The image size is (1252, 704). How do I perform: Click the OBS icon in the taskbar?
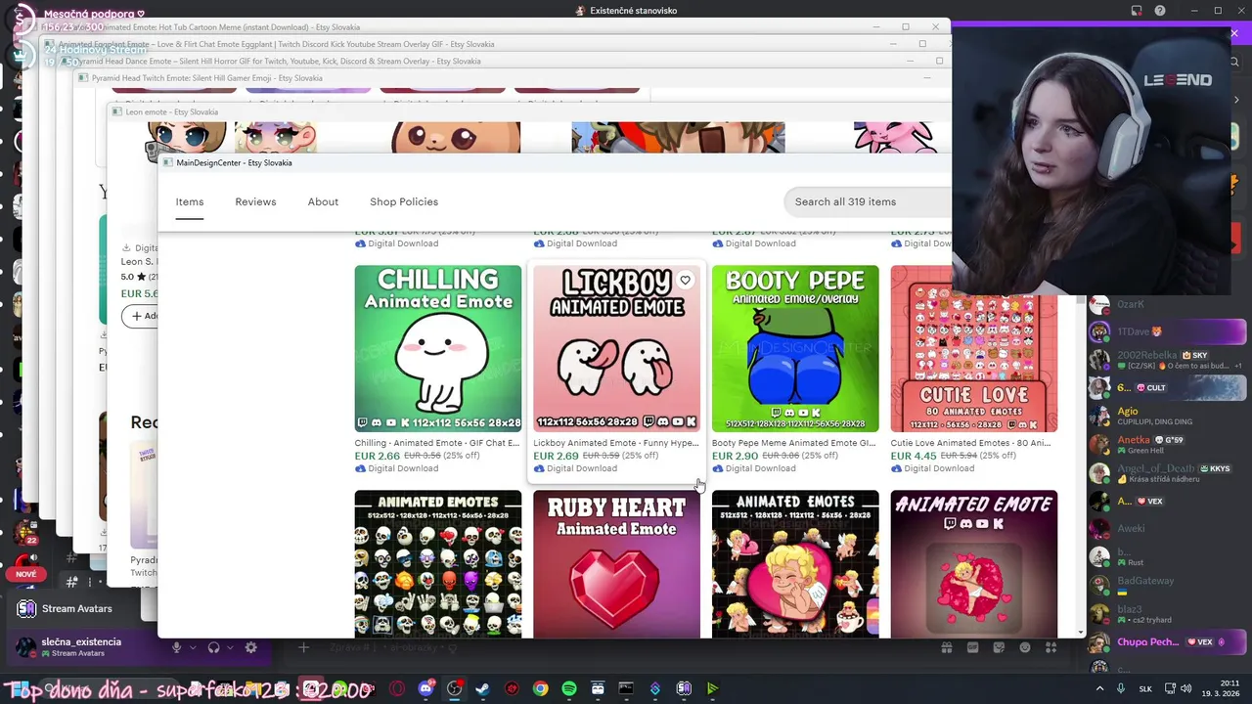click(454, 688)
